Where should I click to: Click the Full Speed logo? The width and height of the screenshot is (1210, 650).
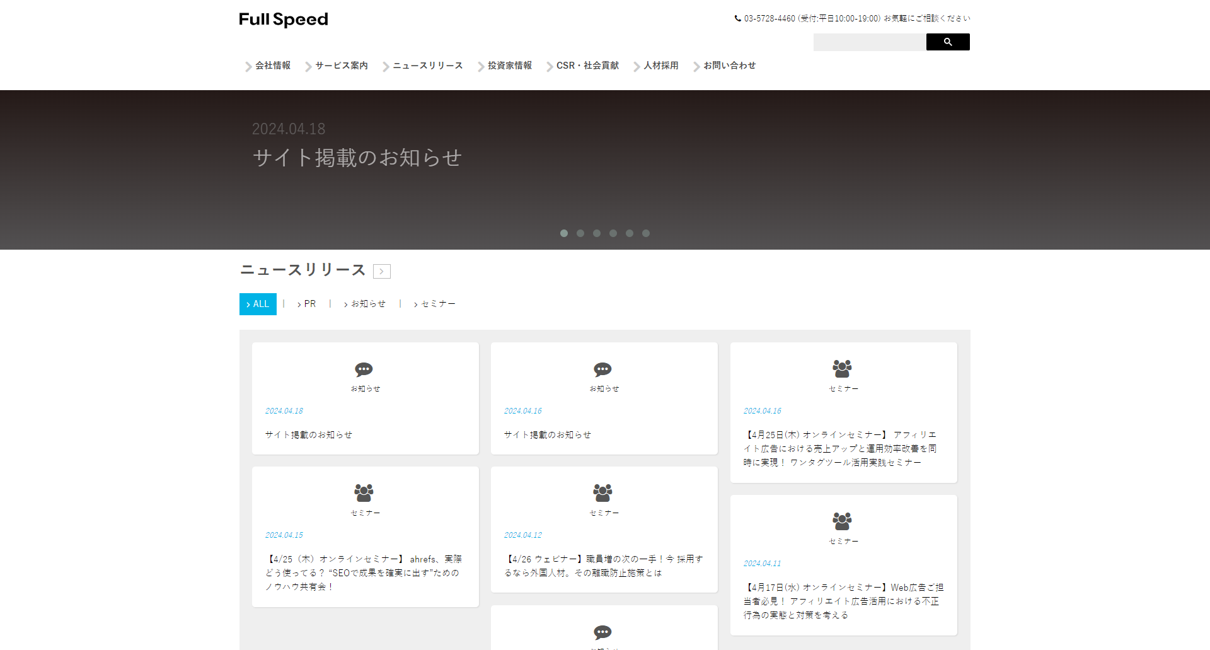tap(284, 20)
